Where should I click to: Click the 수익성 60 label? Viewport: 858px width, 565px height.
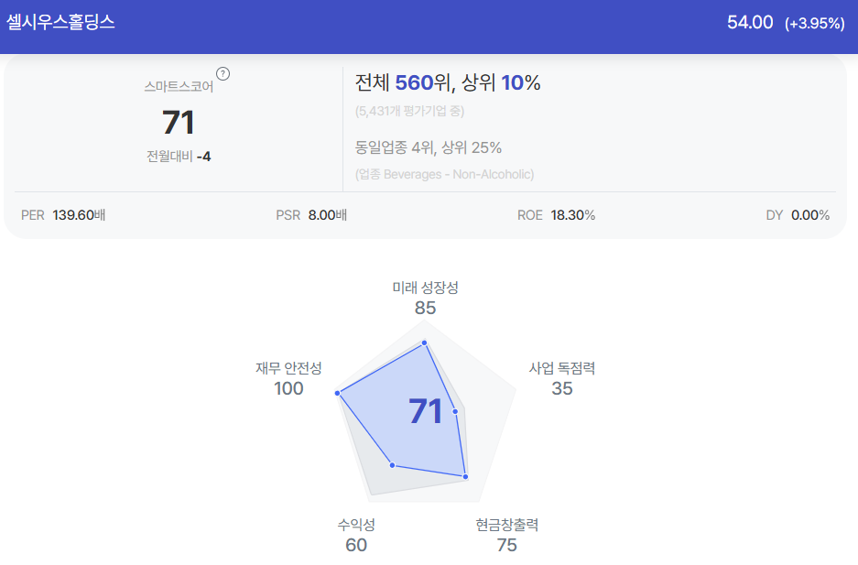click(x=356, y=535)
